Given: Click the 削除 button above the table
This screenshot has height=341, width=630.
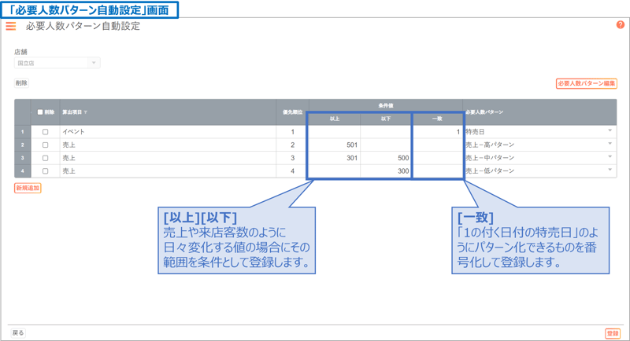Looking at the screenshot, I should 21,83.
